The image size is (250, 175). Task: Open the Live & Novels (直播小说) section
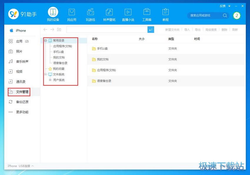(x=128, y=15)
